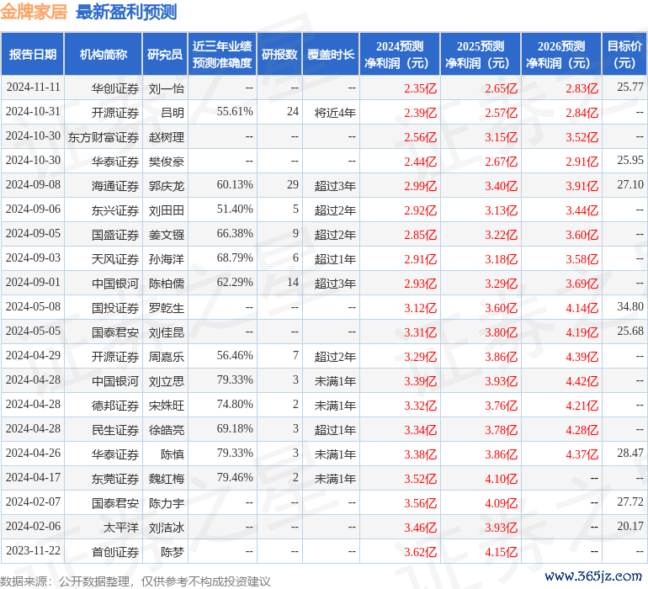Open the www.365jz.com link
This screenshot has width=648, height=589.
[593, 576]
